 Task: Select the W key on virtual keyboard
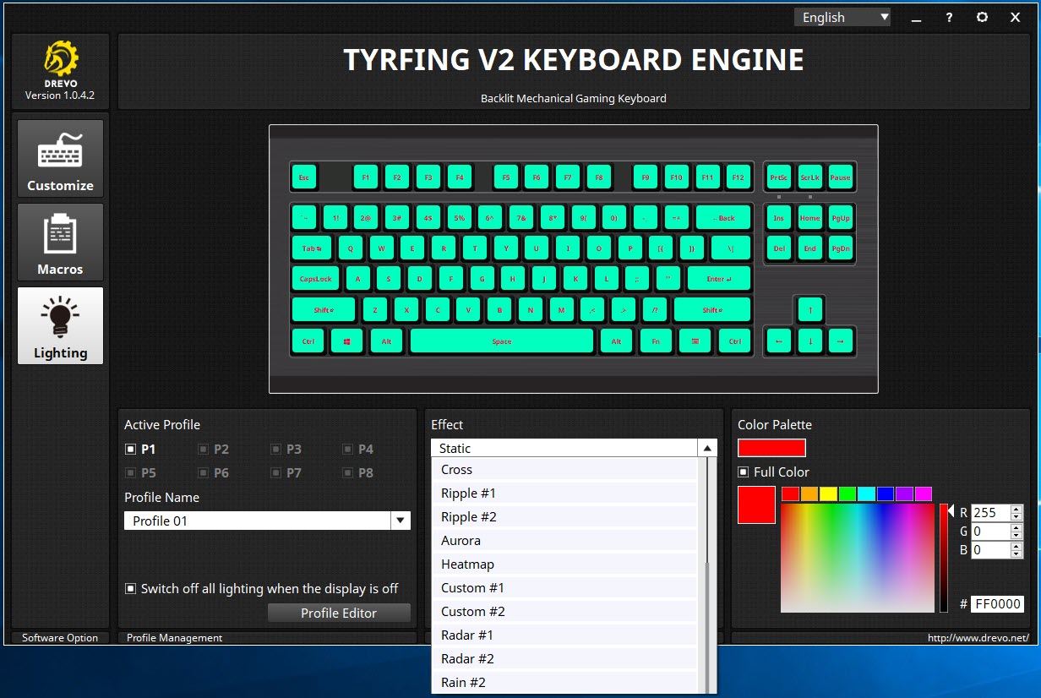382,248
